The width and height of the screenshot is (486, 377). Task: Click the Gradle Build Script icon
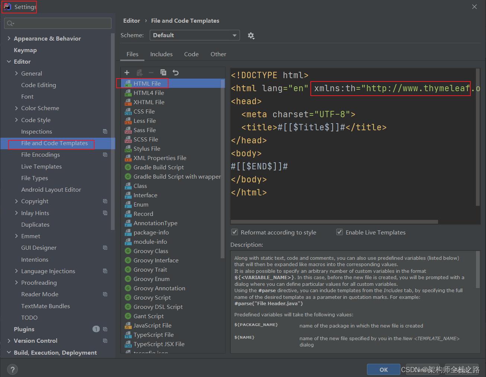coord(128,167)
